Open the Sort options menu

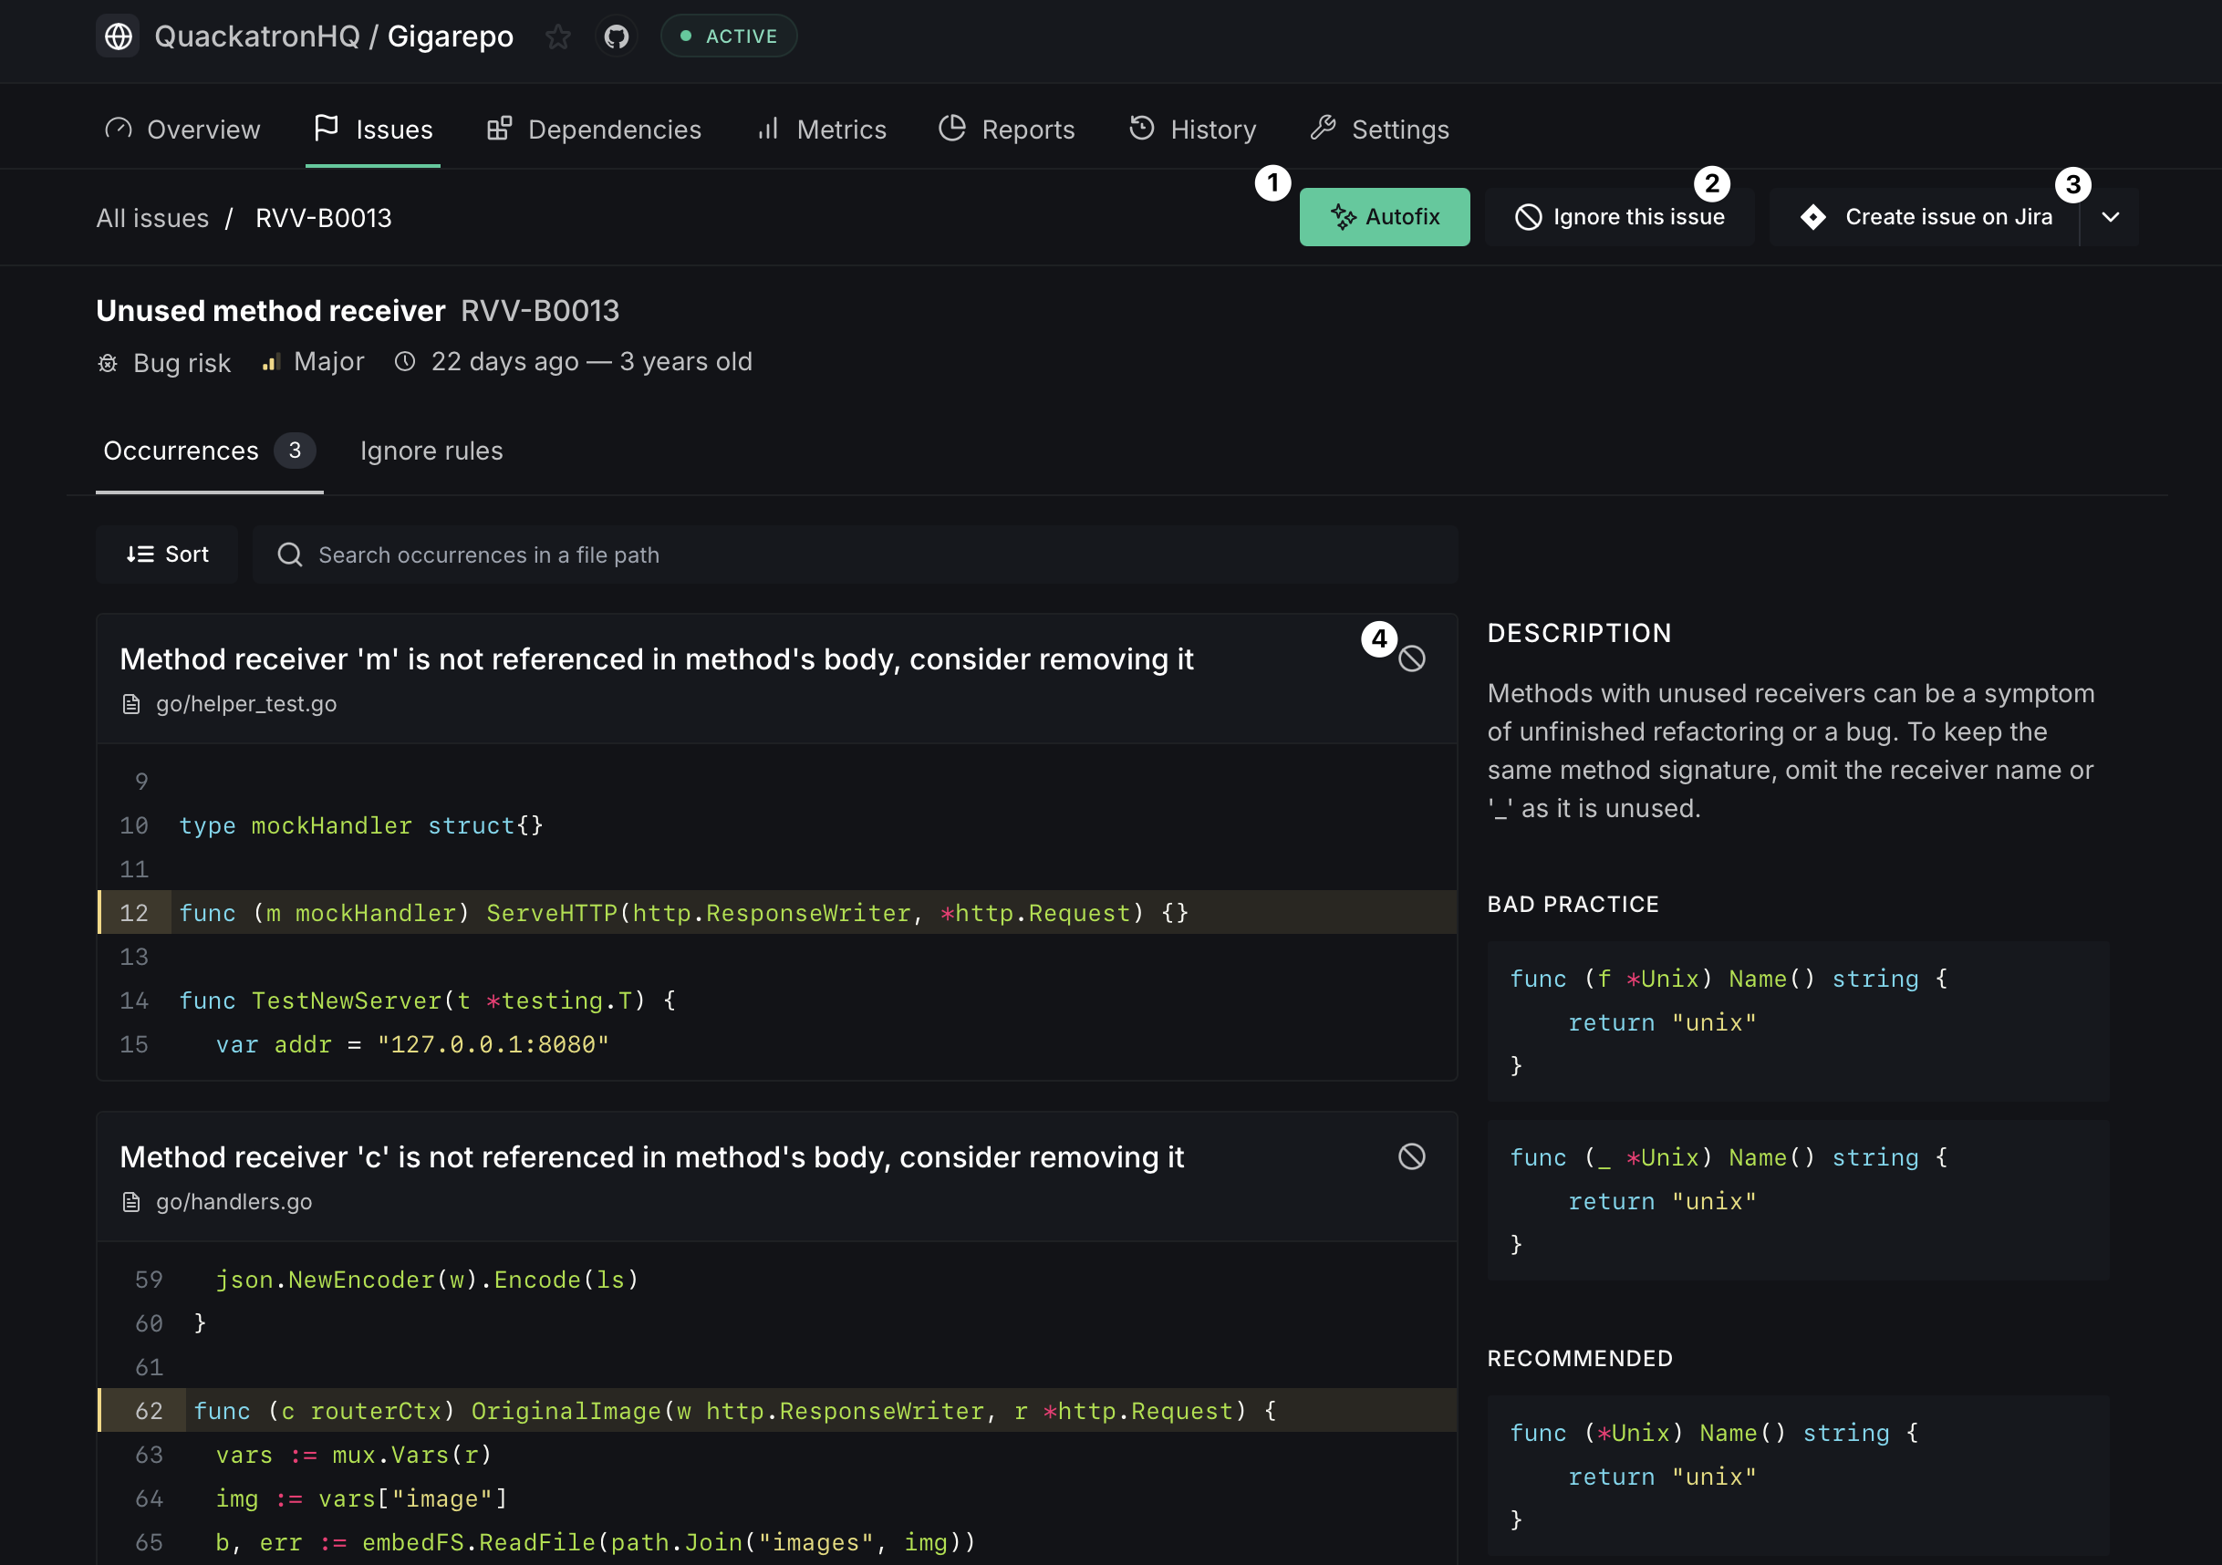(168, 554)
